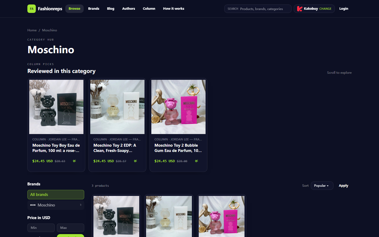Filter by Moschino brand

click(x=56, y=205)
